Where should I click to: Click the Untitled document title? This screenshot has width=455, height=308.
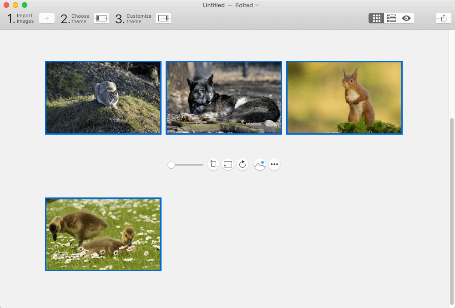pos(214,5)
